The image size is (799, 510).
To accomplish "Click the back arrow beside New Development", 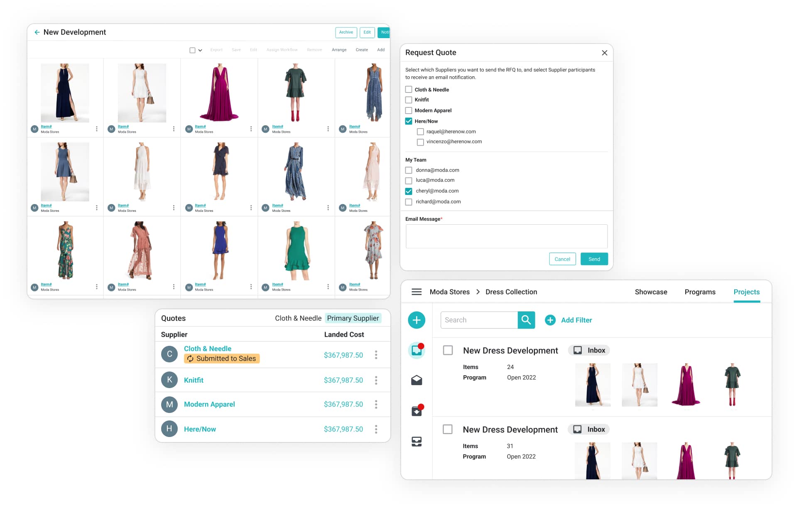I will (37, 32).
